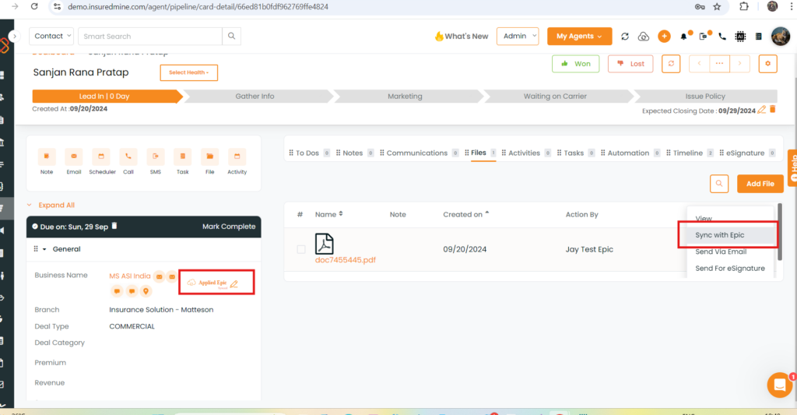797x415 pixels.
Task: Open the Scheduler quick action
Action: (101, 157)
